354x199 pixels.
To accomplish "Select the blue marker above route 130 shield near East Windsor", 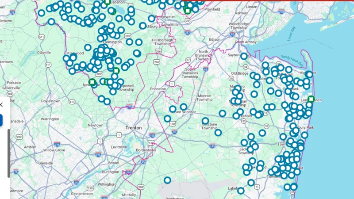I will pyautogui.click(x=167, y=119).
